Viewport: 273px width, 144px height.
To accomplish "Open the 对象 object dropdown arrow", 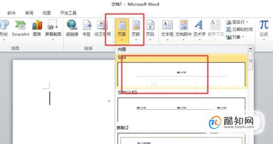I will pyautogui.click(x=243, y=37).
